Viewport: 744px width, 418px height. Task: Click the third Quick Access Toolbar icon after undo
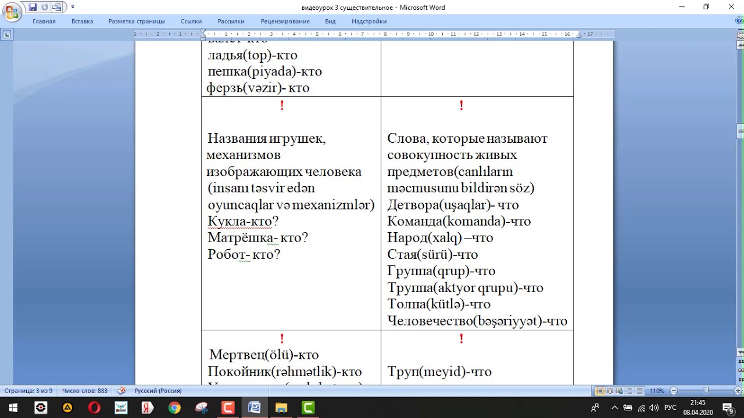pos(56,8)
